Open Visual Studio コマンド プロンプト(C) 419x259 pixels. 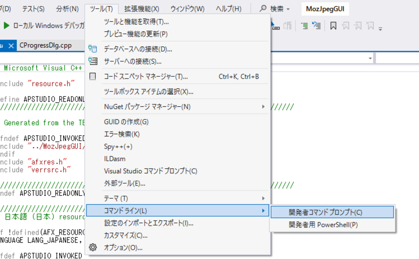click(177, 171)
